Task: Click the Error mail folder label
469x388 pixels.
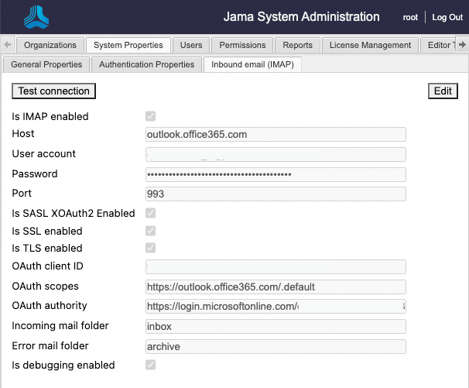Action: pos(50,345)
